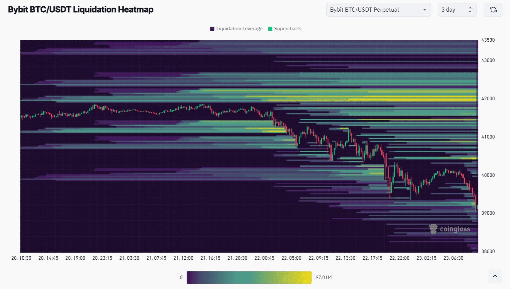Screen dimensions: 510x289
Task: Toggle the Supercharts legend series
Action: click(x=285, y=29)
